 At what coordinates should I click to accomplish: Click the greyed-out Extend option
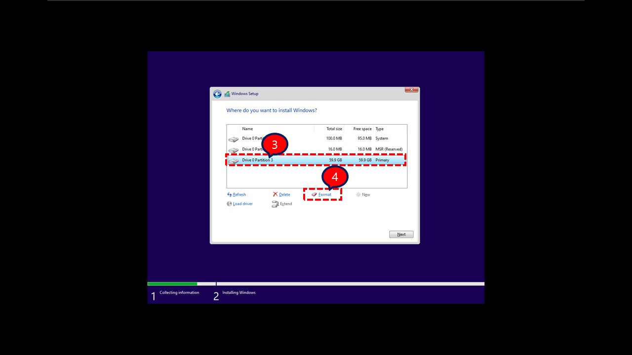282,204
